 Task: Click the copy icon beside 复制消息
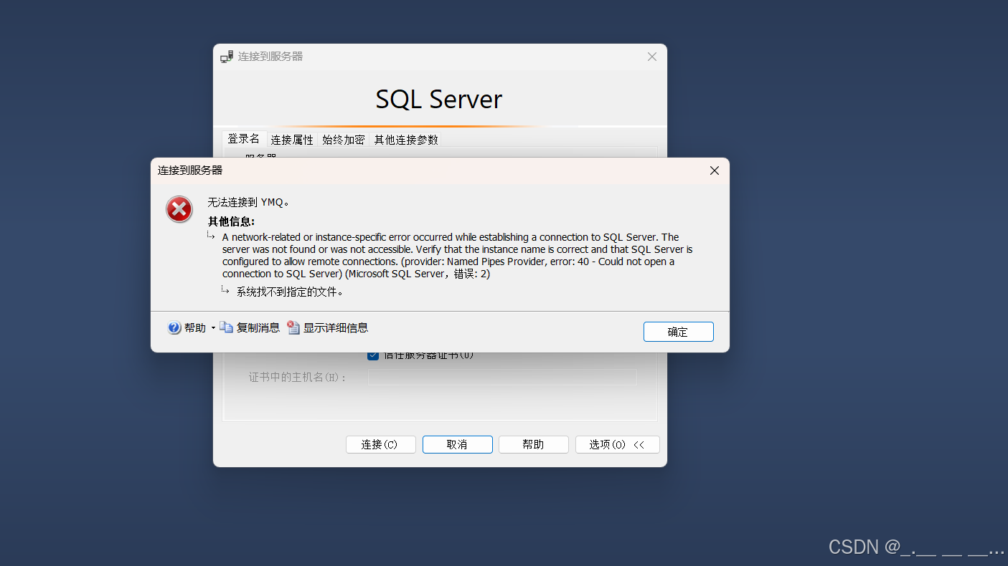[227, 327]
